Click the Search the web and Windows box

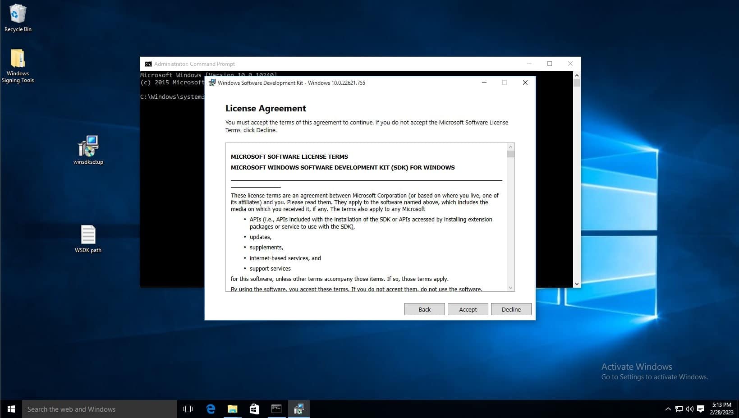[x=99, y=409]
